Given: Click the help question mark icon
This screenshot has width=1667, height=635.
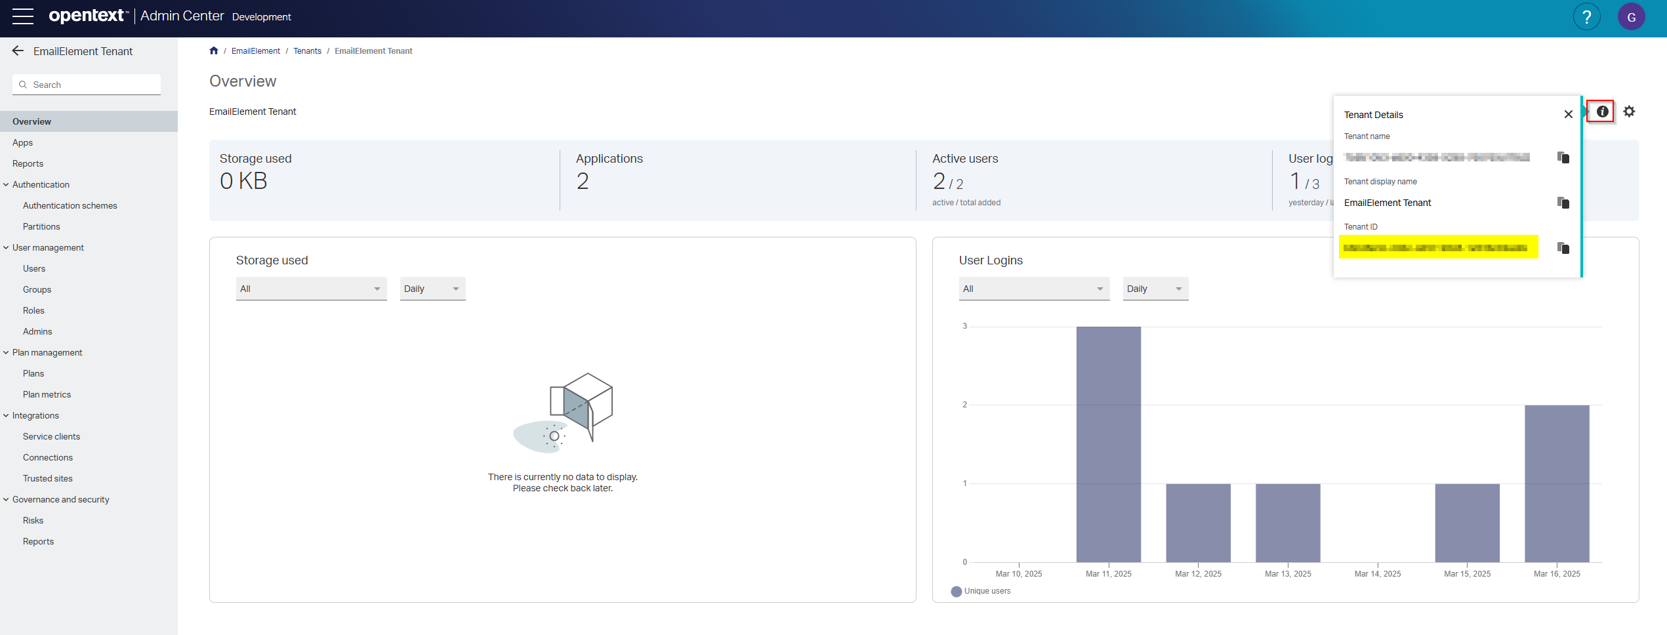Looking at the screenshot, I should click(x=1586, y=17).
